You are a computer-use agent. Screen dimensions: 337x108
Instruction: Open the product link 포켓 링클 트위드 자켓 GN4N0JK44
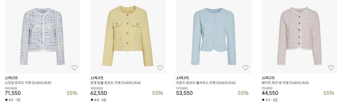coord(116,83)
